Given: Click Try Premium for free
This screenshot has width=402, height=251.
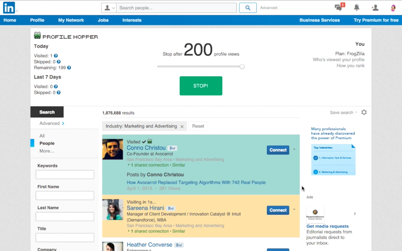Looking at the screenshot, I should pos(376,20).
